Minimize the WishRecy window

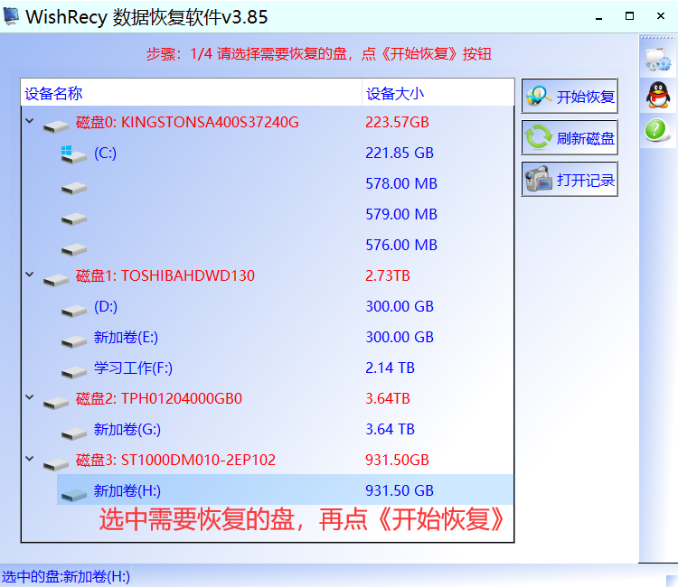click(598, 17)
